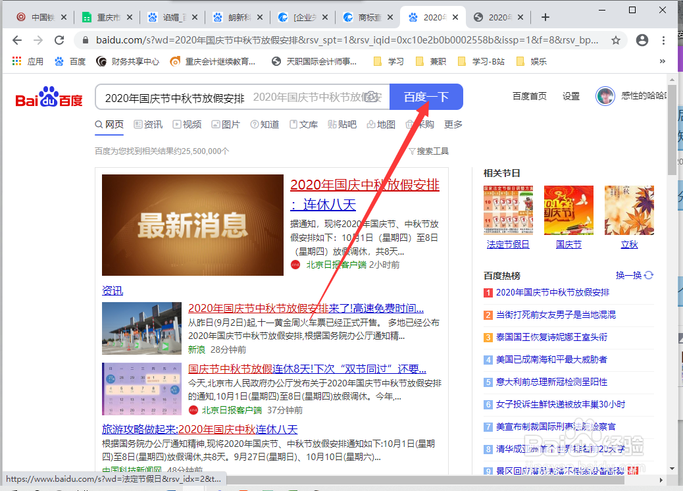
Task: Open the 天职国际会计师事 bookmark
Action: 314,61
